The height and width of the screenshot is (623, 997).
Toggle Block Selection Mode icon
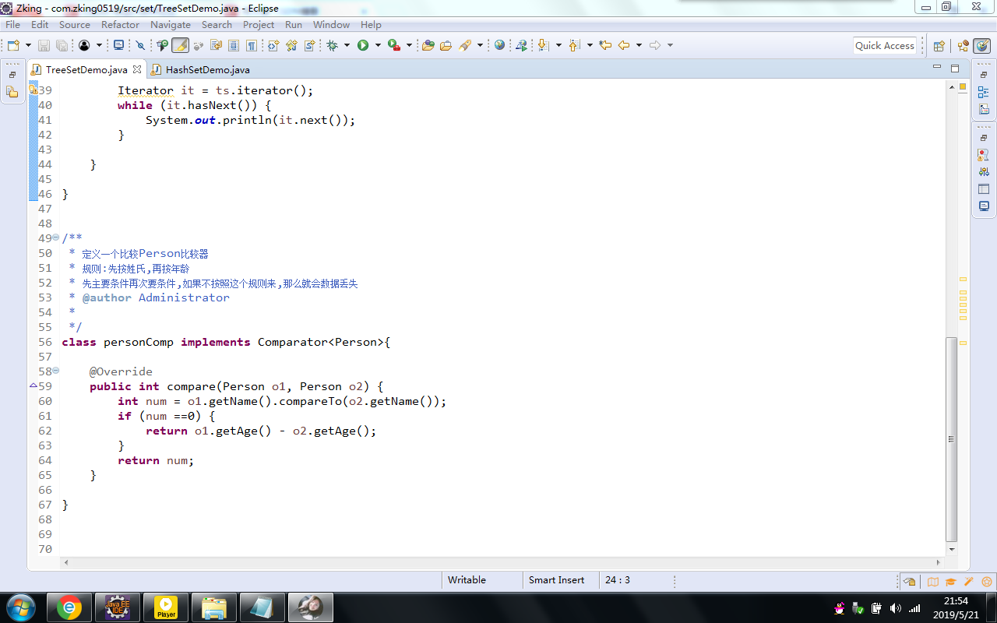pos(234,45)
